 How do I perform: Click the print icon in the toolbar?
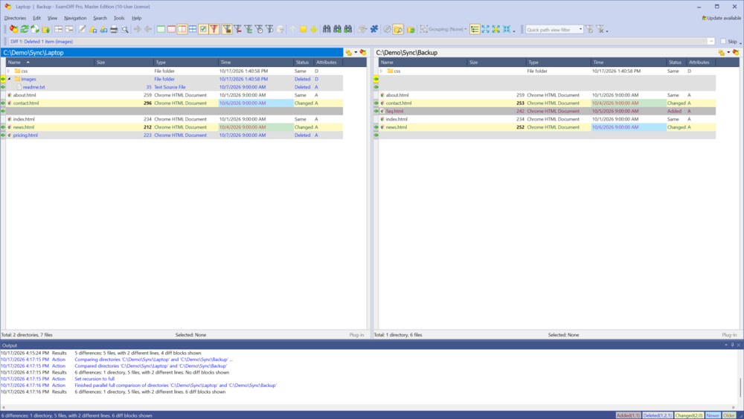(114, 30)
